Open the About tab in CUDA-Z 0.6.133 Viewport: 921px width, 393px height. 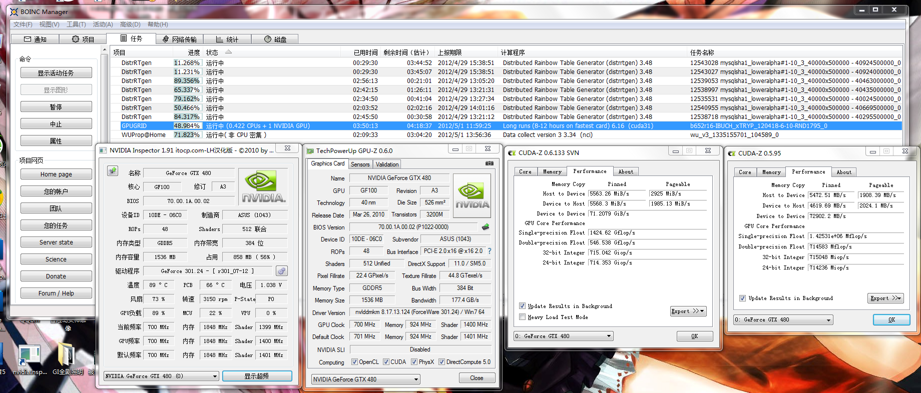tap(626, 171)
